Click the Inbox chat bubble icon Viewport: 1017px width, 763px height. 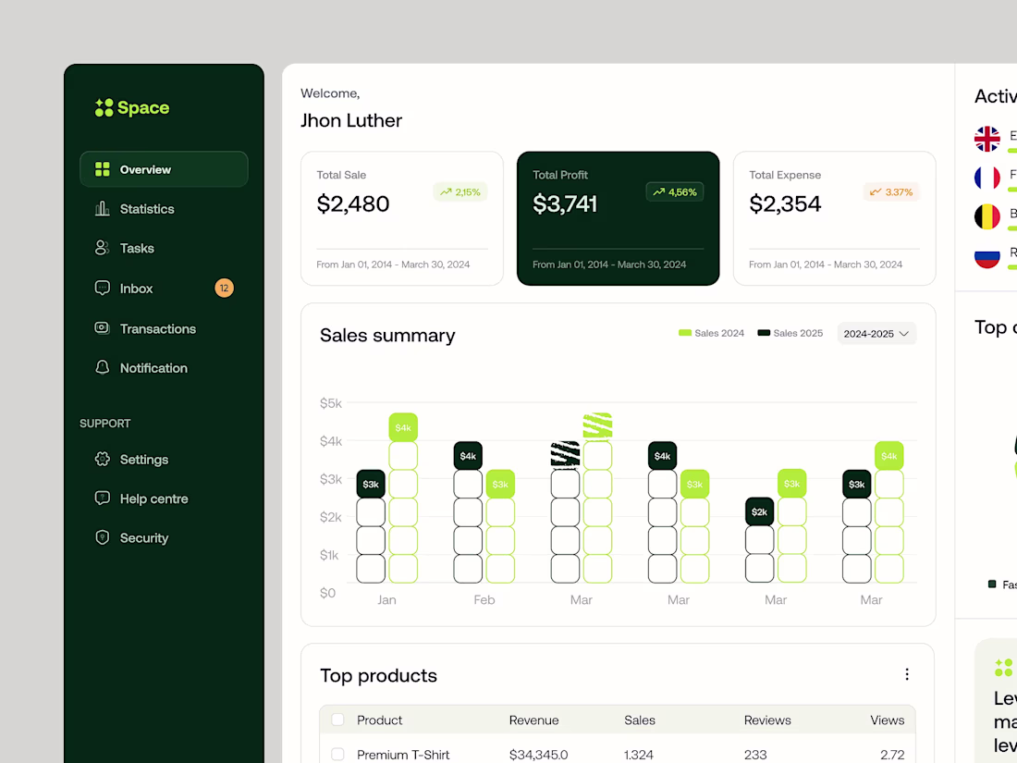point(103,288)
